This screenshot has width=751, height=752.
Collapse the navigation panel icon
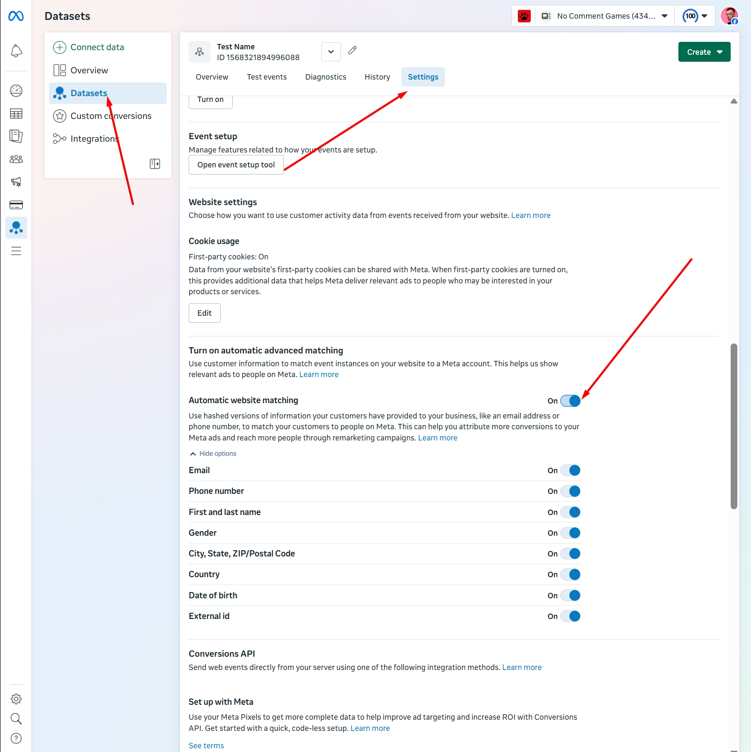tap(155, 164)
